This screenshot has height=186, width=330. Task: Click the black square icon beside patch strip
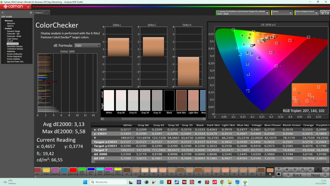pyautogui.click(x=278, y=174)
